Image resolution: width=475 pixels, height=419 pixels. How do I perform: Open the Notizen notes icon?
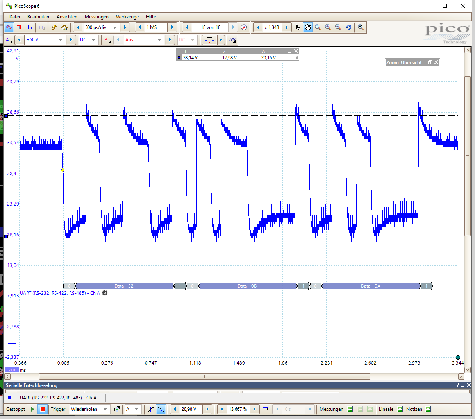click(428, 409)
